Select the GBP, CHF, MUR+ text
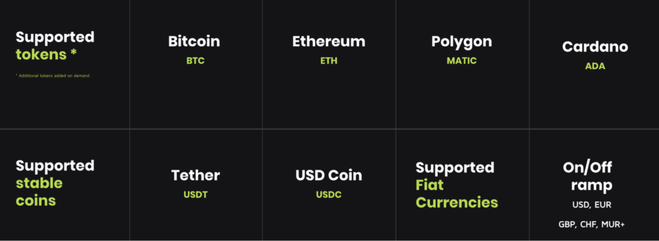The height and width of the screenshot is (241, 659). (x=592, y=225)
